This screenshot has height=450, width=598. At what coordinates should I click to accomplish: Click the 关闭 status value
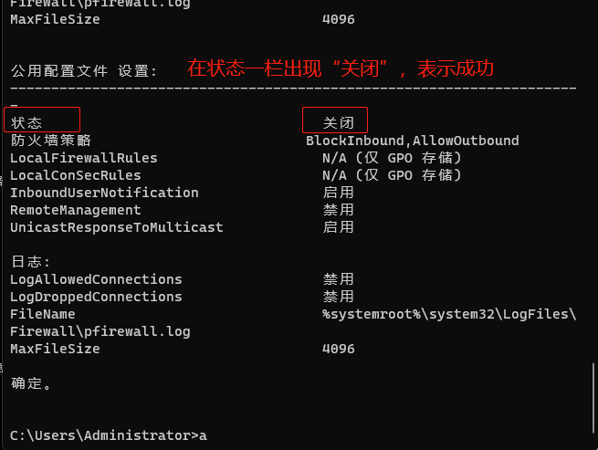(337, 121)
